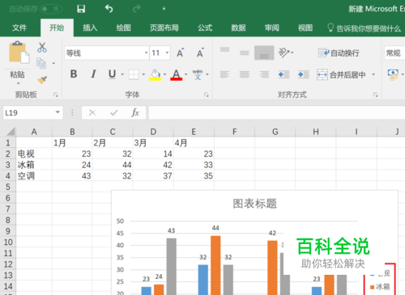Open the 视图 tab
Image resolution: width=405 pixels, height=295 pixels.
click(305, 27)
